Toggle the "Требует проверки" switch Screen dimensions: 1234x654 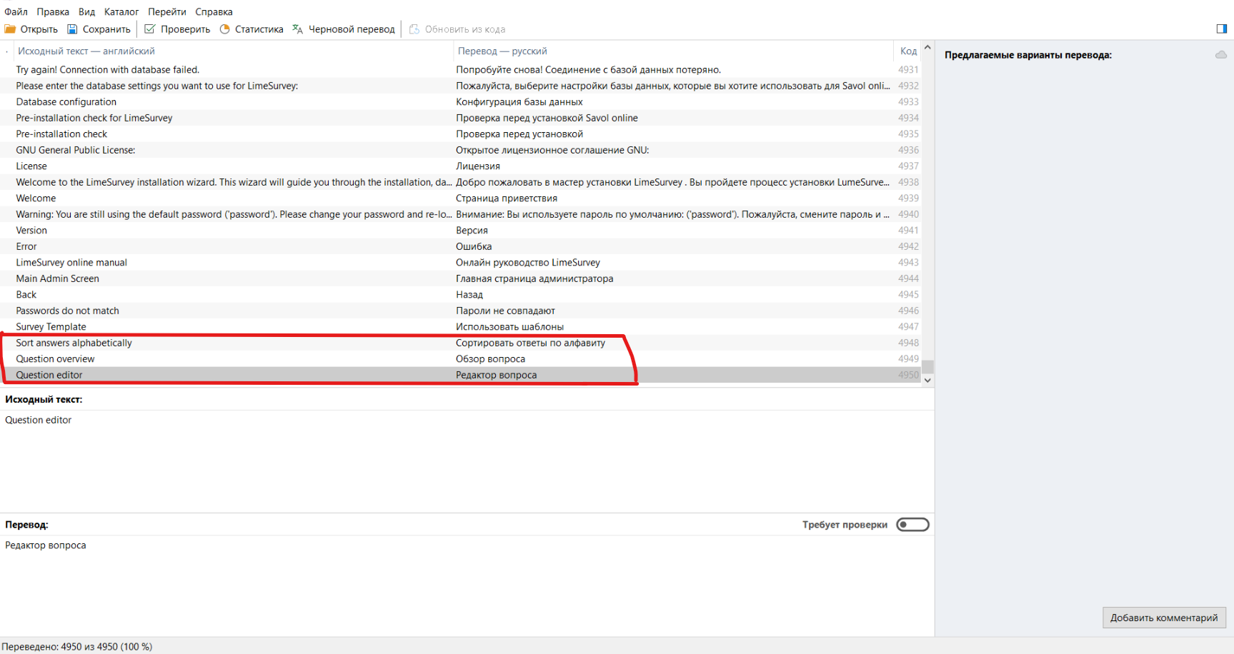[912, 525]
